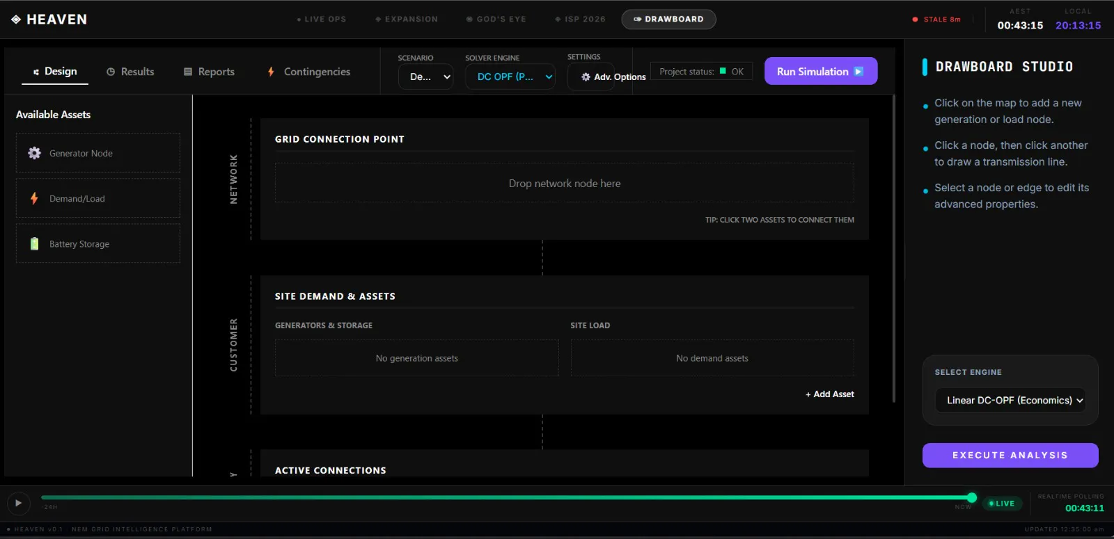Screen dimensions: 1114x539
Task: Click the Reports document icon
Action: click(x=188, y=72)
